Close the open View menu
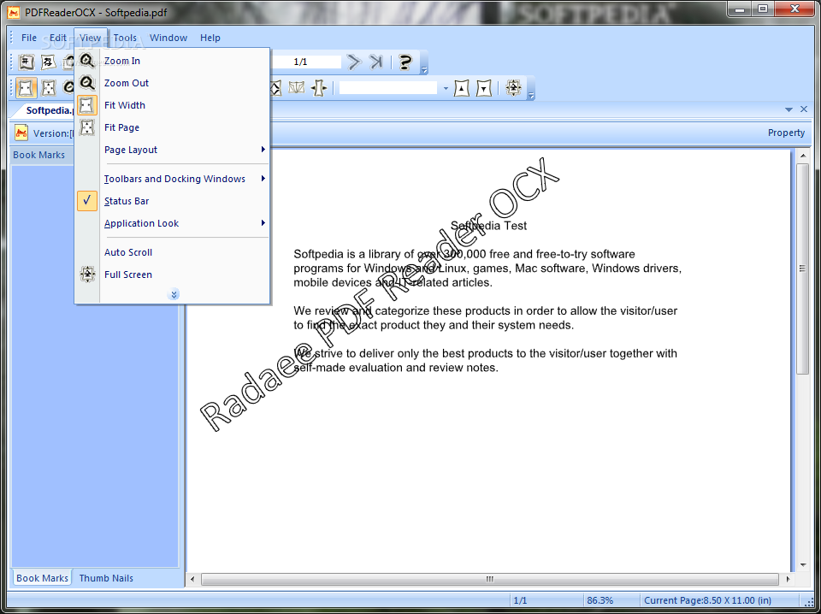The width and height of the screenshot is (821, 614). [91, 38]
